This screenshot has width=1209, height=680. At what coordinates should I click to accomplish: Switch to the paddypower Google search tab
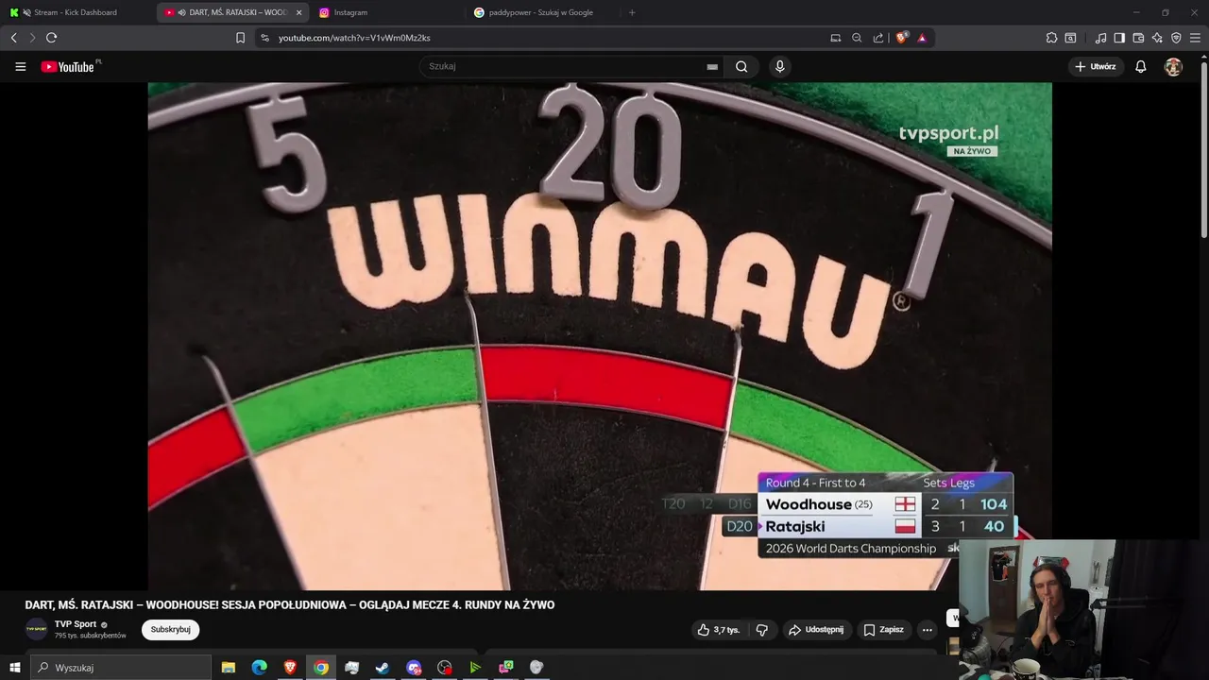[x=542, y=12]
